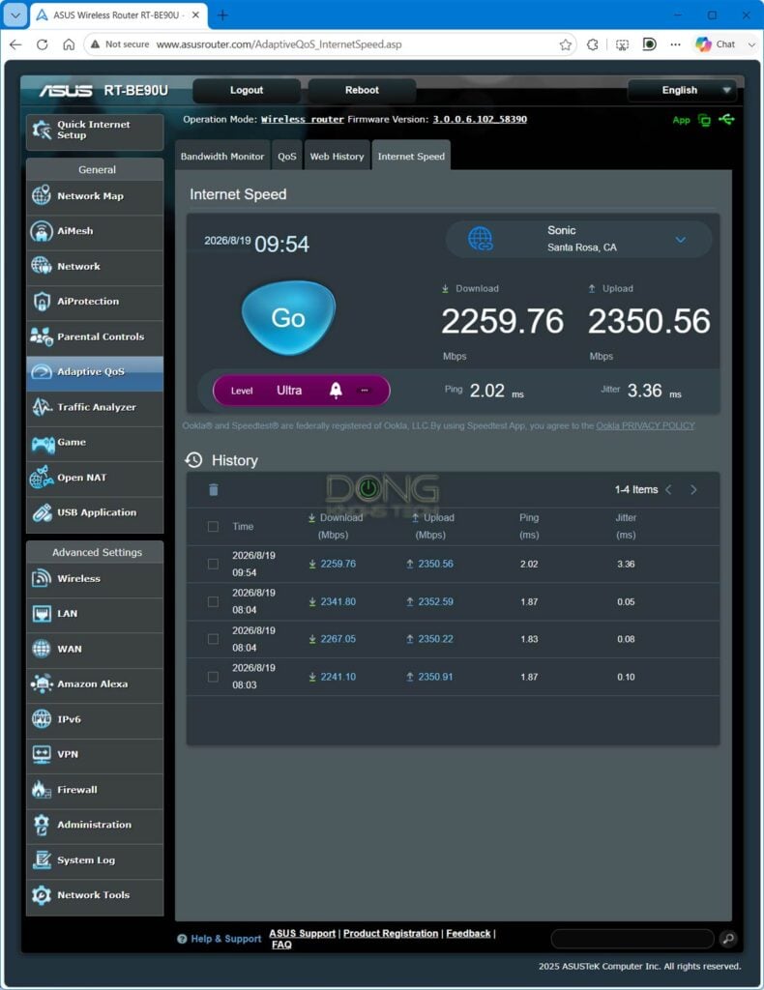Check the 08:03 history row checkbox
The width and height of the screenshot is (764, 990).
pyautogui.click(x=214, y=677)
